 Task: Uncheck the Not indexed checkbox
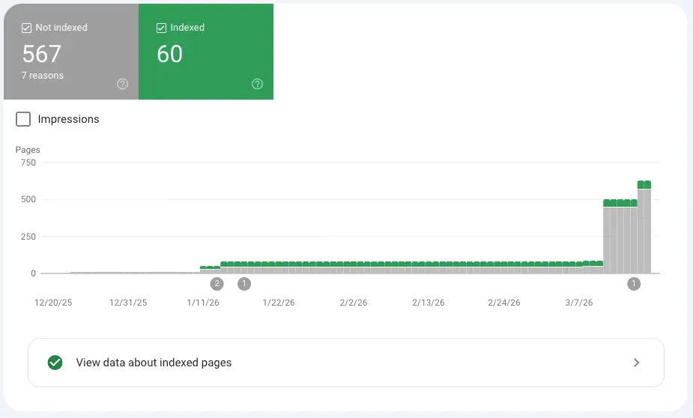pos(27,28)
